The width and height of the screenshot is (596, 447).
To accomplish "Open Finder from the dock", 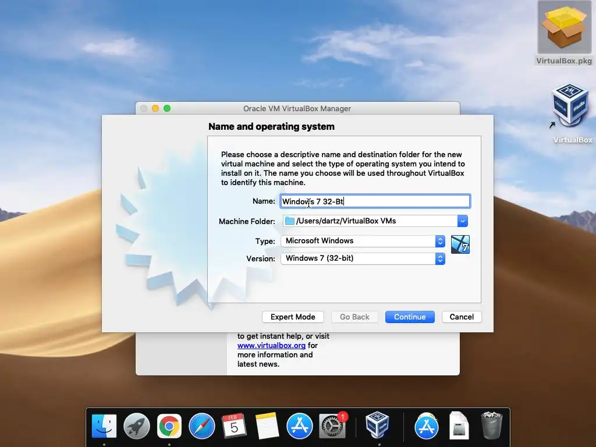I will (x=104, y=426).
